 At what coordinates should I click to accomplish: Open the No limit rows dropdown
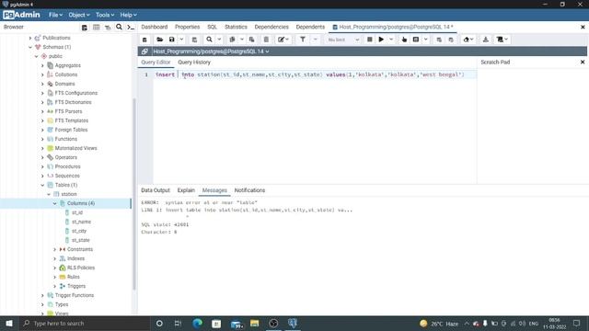click(x=343, y=40)
